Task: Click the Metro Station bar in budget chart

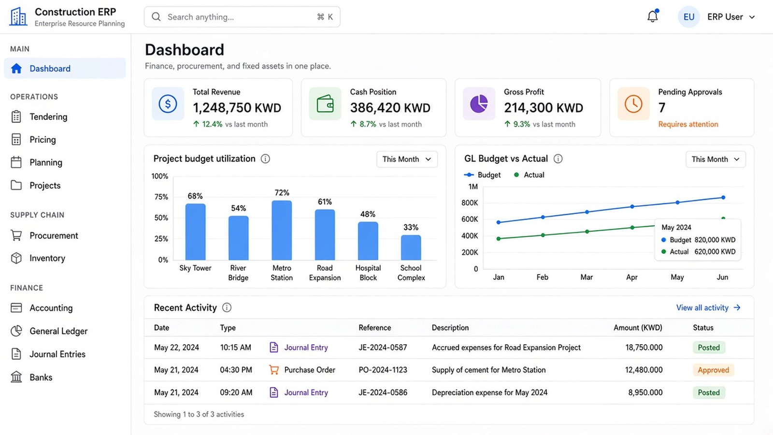Action: (x=282, y=230)
